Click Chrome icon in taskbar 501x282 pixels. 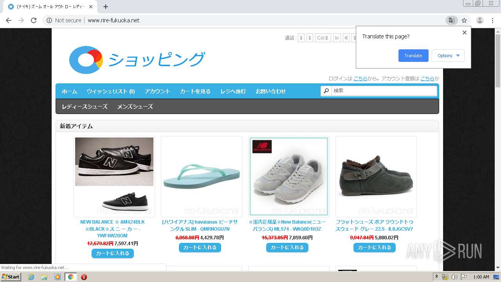tap(71, 277)
